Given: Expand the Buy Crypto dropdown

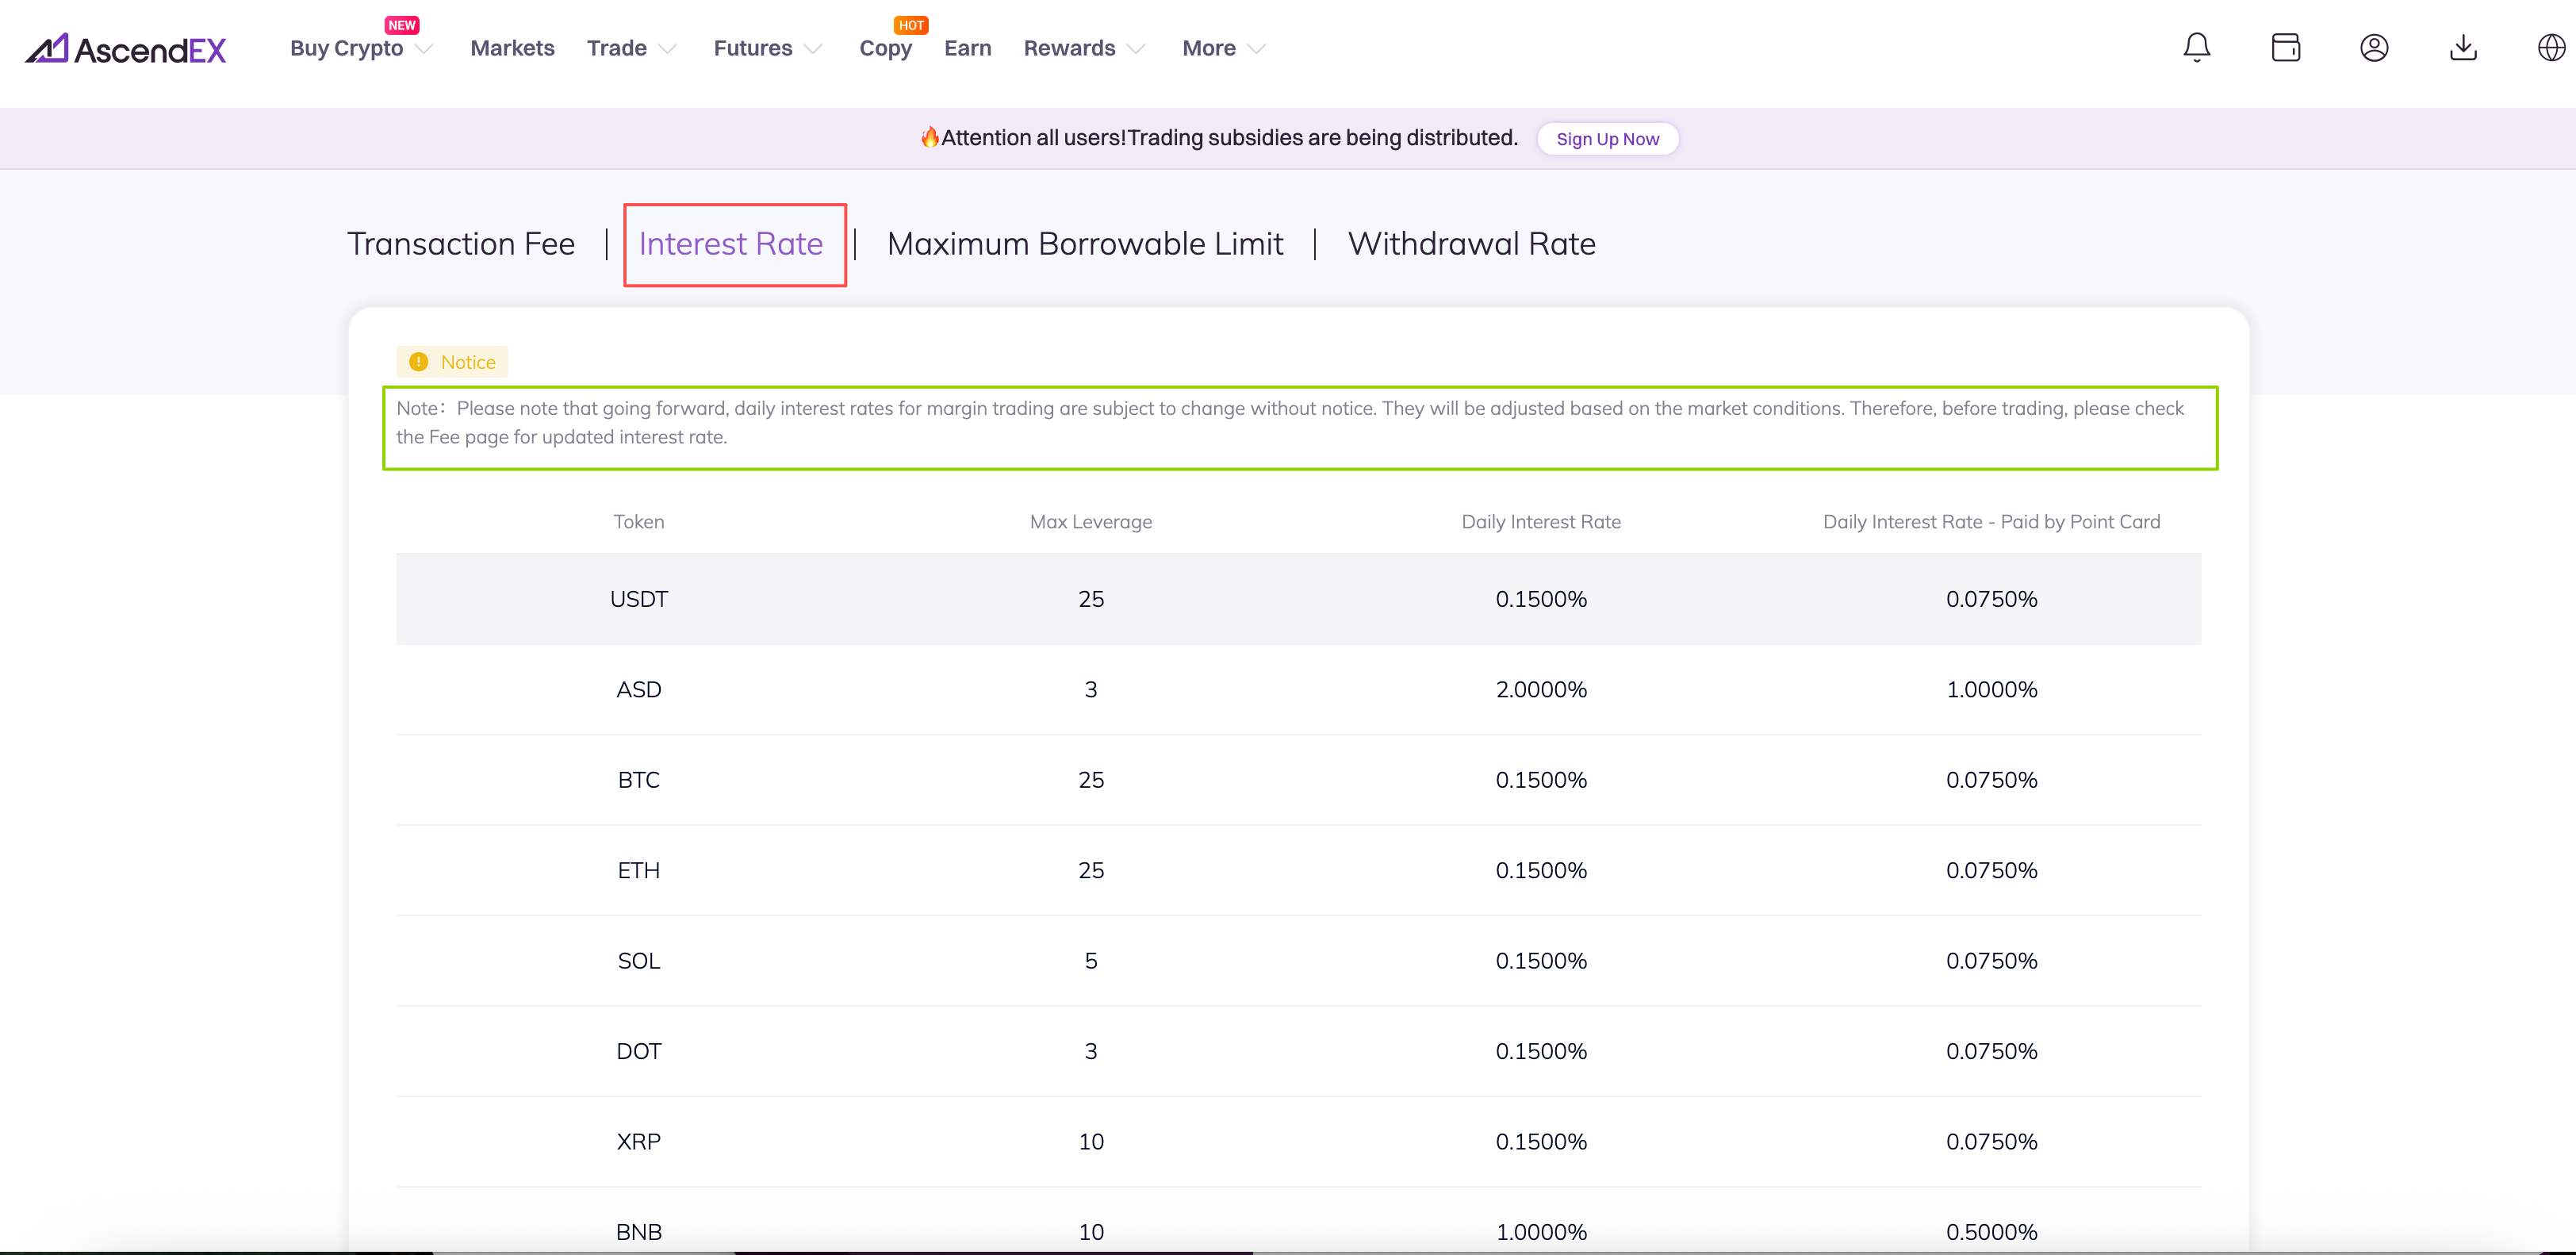Looking at the screenshot, I should point(360,48).
